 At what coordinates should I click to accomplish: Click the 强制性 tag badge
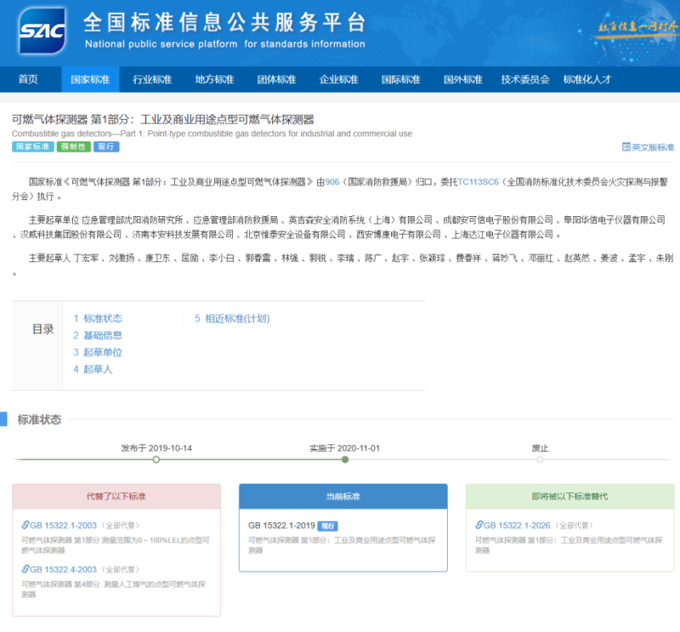pyautogui.click(x=72, y=147)
